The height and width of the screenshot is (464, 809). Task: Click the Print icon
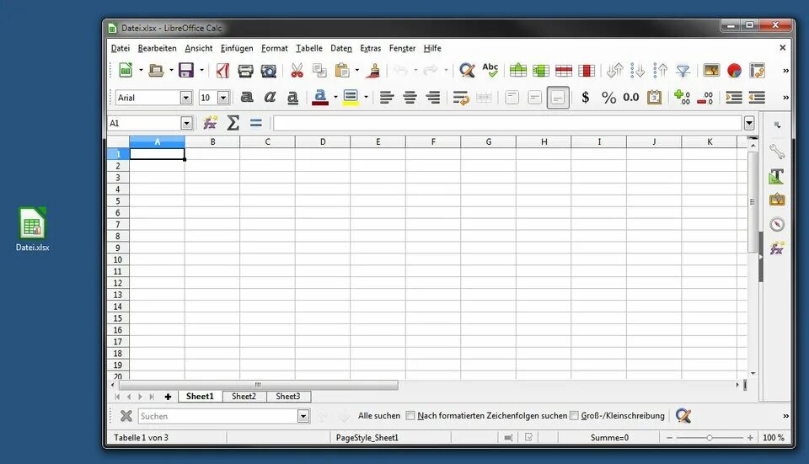click(x=245, y=71)
